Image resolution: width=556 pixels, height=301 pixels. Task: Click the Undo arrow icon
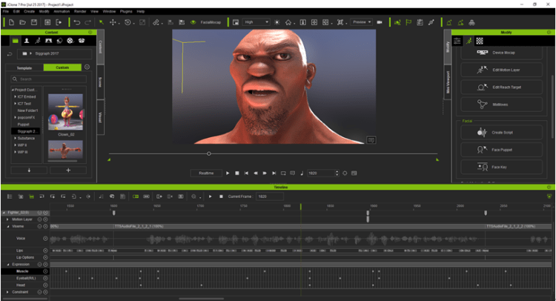click(76, 22)
